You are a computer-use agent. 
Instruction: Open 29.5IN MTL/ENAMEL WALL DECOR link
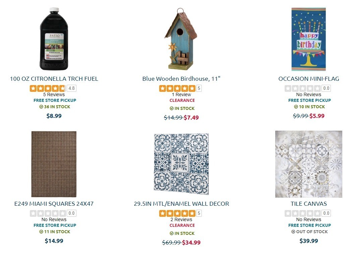[x=181, y=204]
